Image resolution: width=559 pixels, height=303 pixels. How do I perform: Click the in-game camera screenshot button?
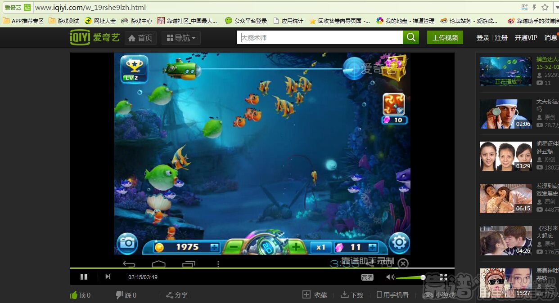pos(127,243)
